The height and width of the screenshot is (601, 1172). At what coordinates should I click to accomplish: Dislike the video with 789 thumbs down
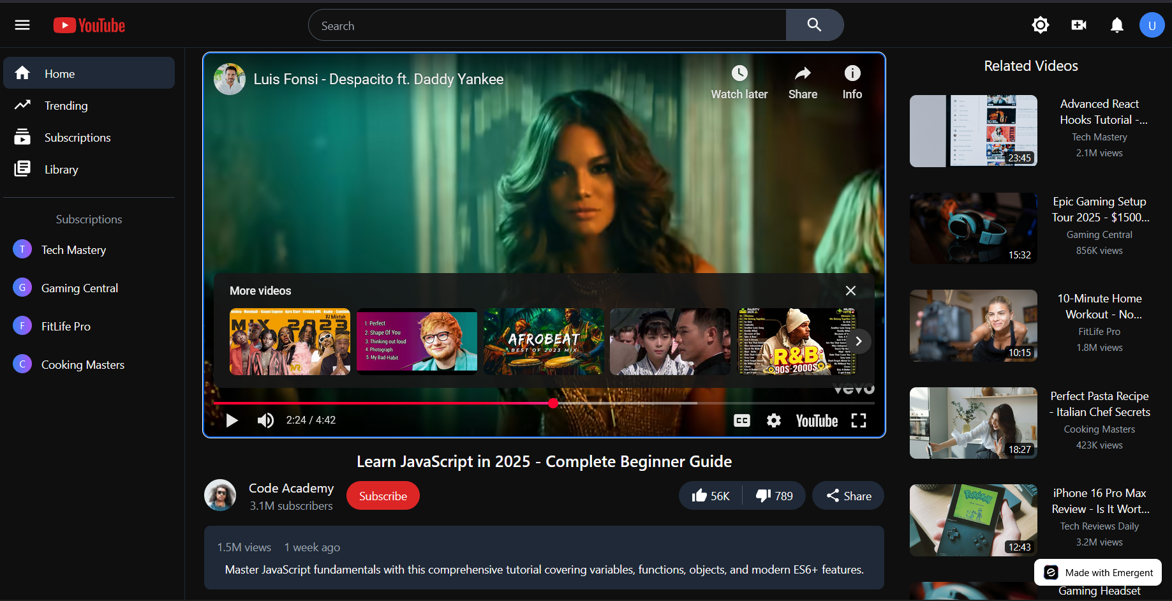[775, 496]
